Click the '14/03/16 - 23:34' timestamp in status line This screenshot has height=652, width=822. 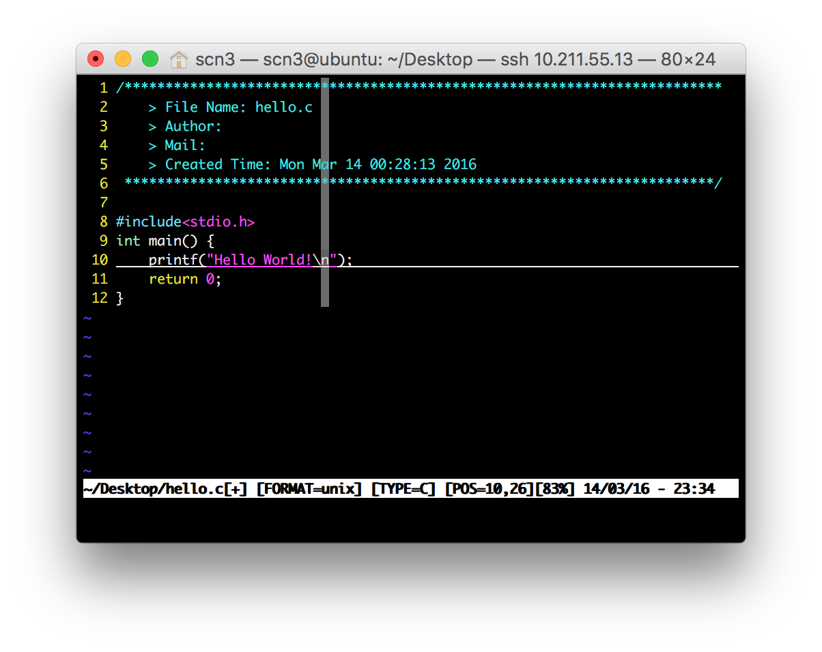[649, 489]
